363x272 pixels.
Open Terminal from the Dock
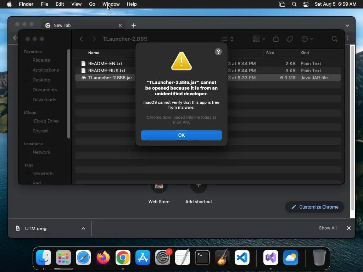point(202,257)
